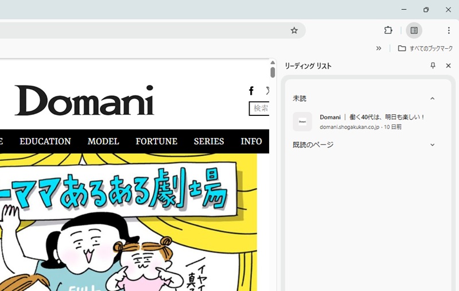Open Domani's Facebook page icon
The height and width of the screenshot is (291, 459).
tap(251, 91)
